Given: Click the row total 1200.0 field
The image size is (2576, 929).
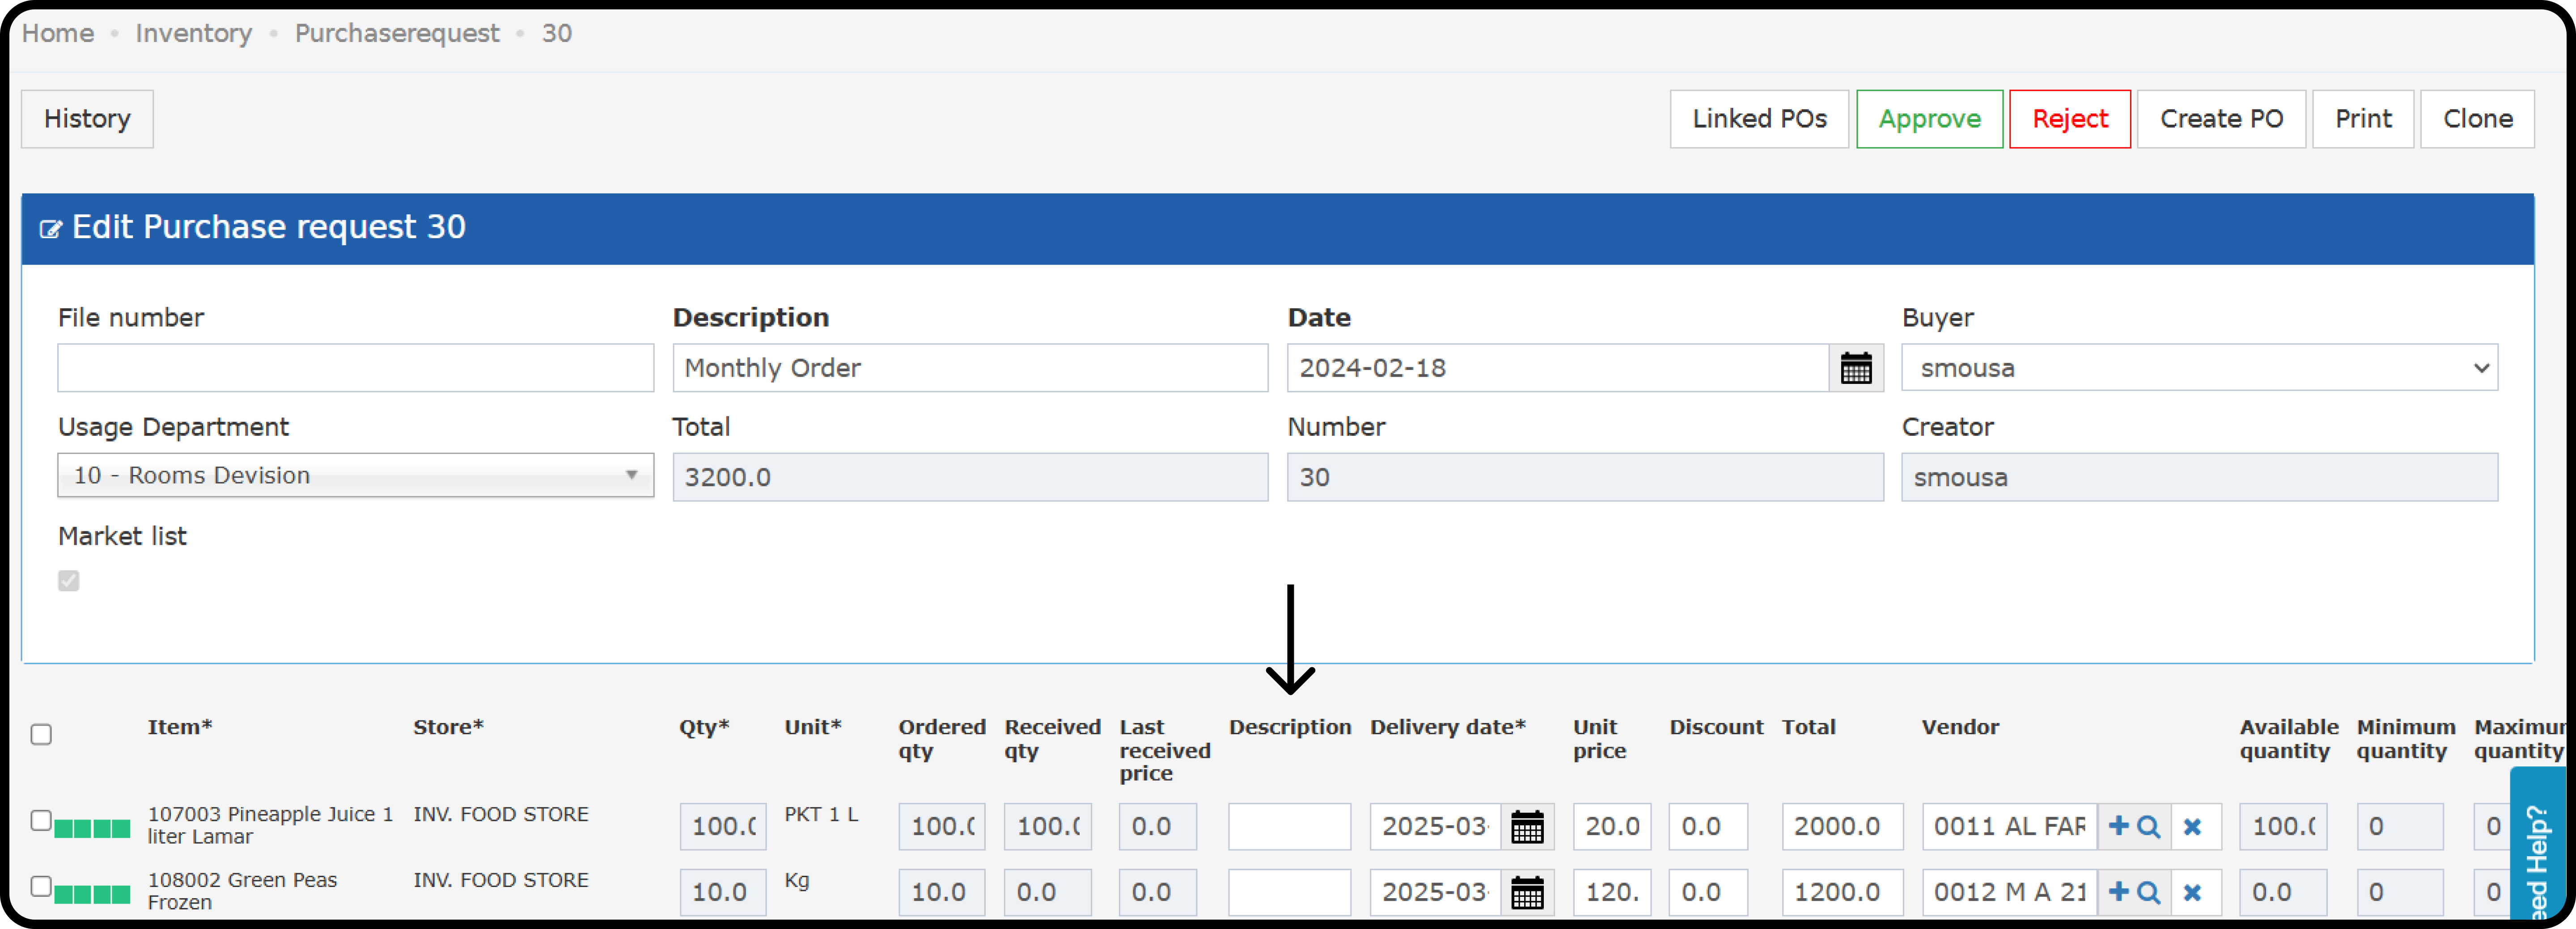Looking at the screenshot, I should click(x=1842, y=892).
